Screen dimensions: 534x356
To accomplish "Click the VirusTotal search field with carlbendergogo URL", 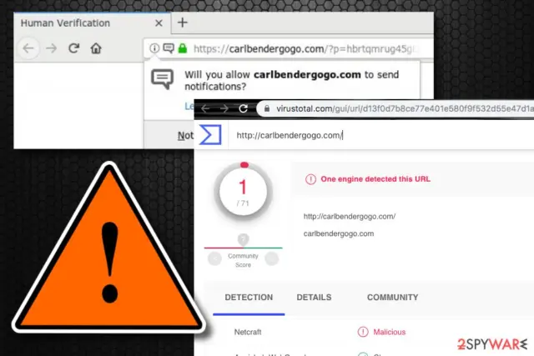I will [380, 135].
